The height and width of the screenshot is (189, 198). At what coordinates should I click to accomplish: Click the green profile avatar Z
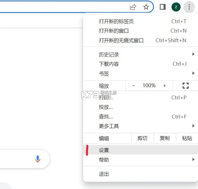pyautogui.click(x=176, y=7)
